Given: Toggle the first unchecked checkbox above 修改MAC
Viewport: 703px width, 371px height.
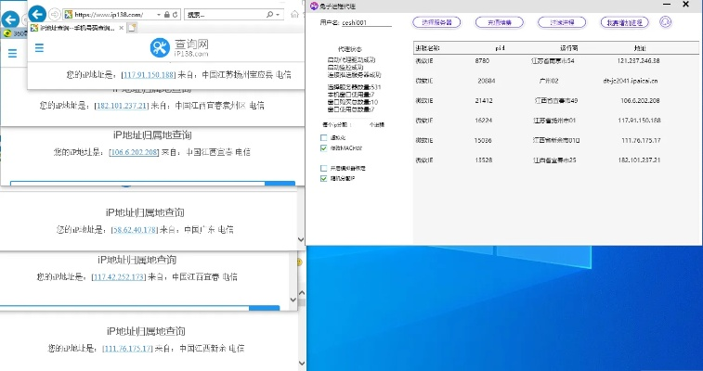Looking at the screenshot, I should coord(323,137).
